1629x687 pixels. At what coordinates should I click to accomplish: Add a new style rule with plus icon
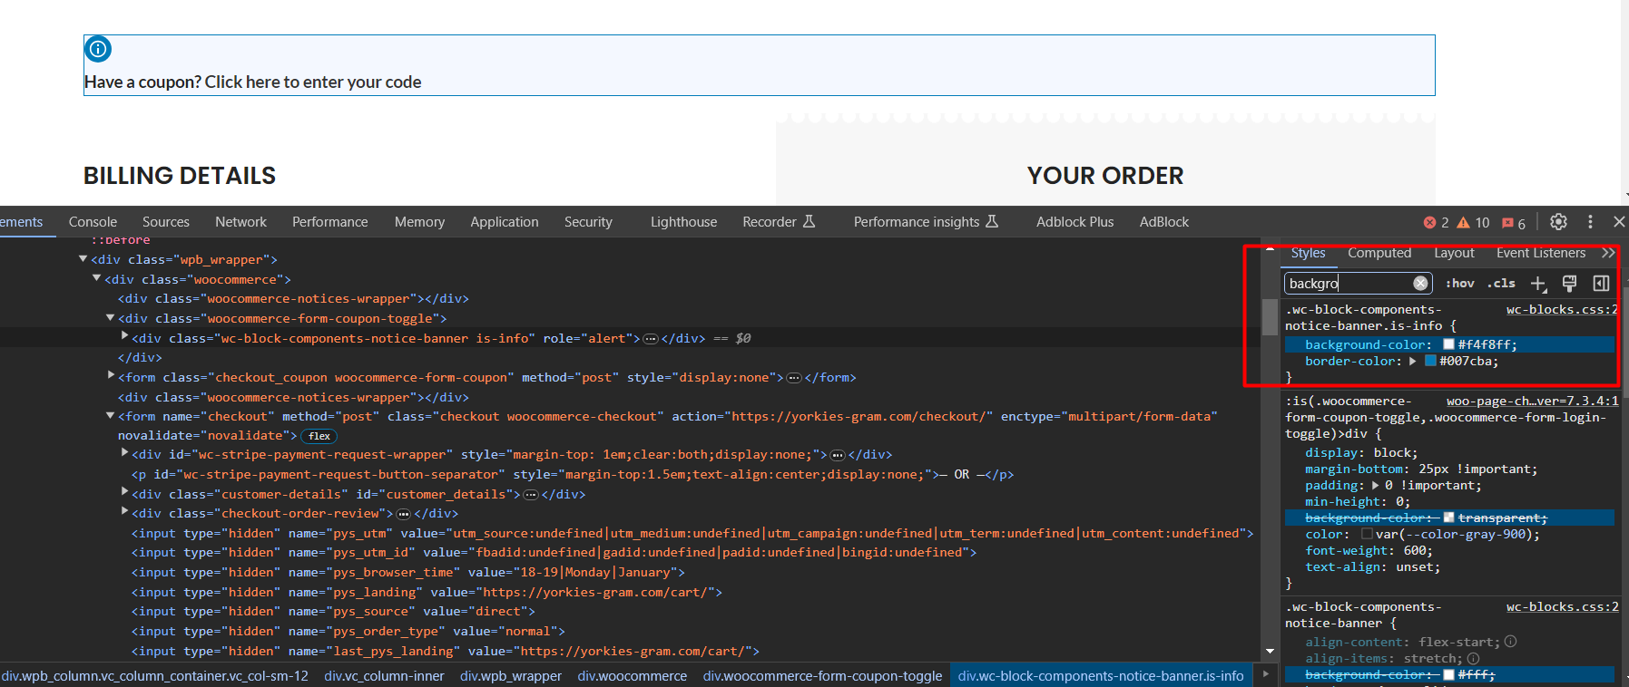[1538, 284]
